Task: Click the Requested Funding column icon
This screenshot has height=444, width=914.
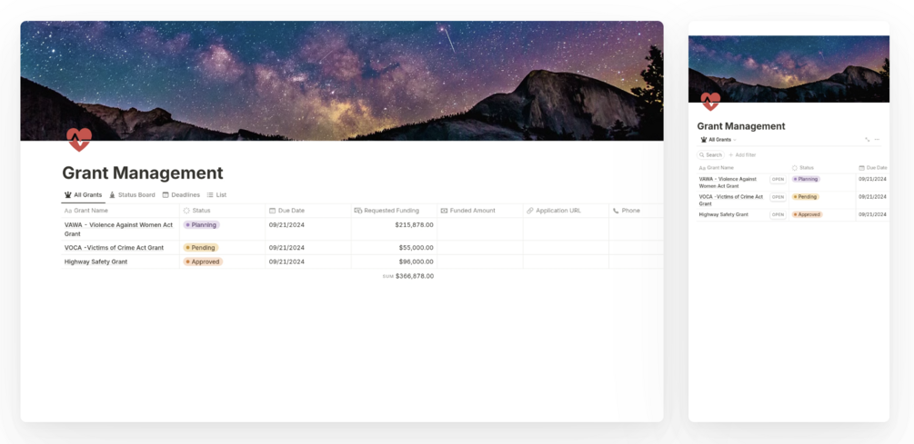Action: tap(358, 211)
